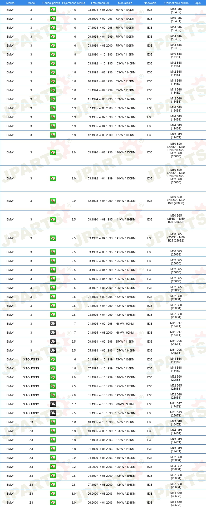This screenshot has width=206, height=507.
Task: Click fuel icon in 11.1994 -> 08.1995 row
Action: coord(53,99)
